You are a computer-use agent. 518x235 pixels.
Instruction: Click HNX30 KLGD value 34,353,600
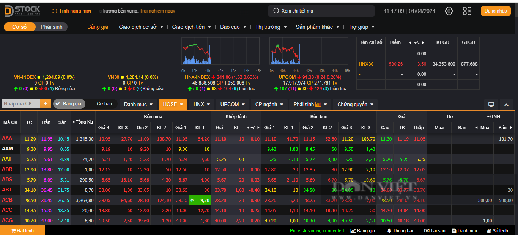(444, 64)
